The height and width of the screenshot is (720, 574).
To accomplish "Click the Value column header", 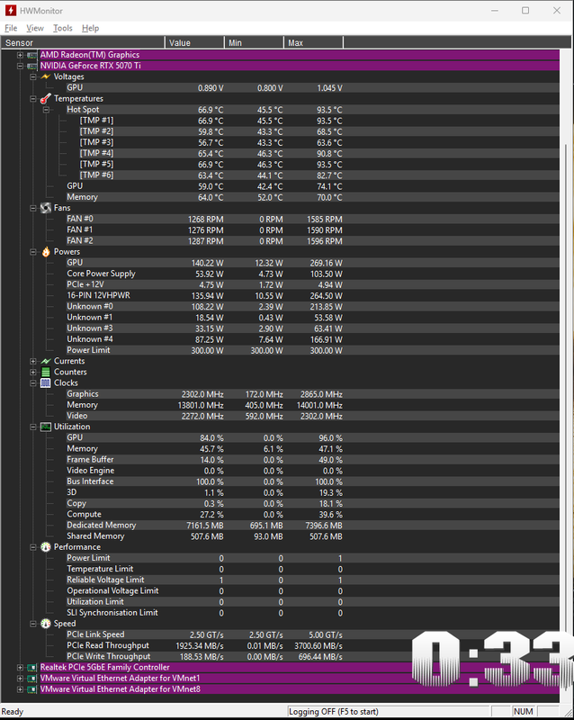I will point(194,42).
